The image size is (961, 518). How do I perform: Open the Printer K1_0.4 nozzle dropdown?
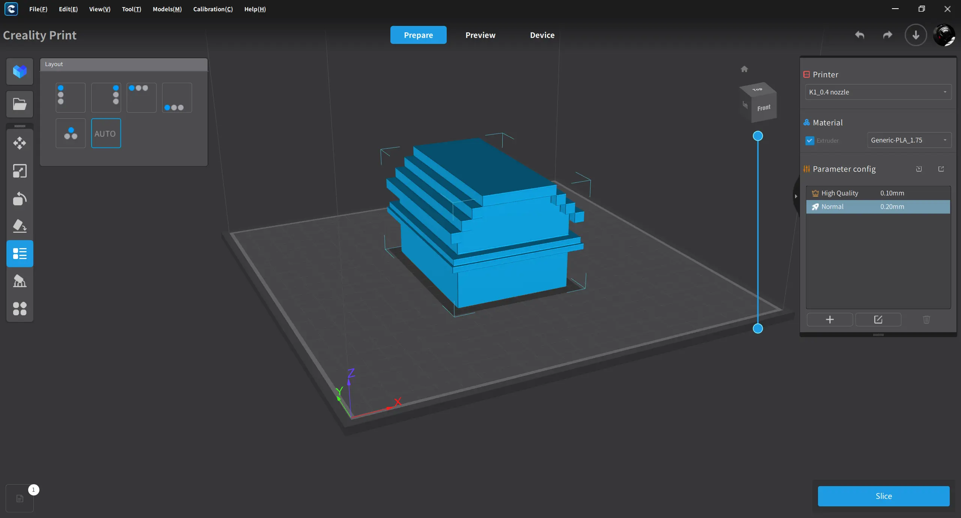pyautogui.click(x=878, y=92)
